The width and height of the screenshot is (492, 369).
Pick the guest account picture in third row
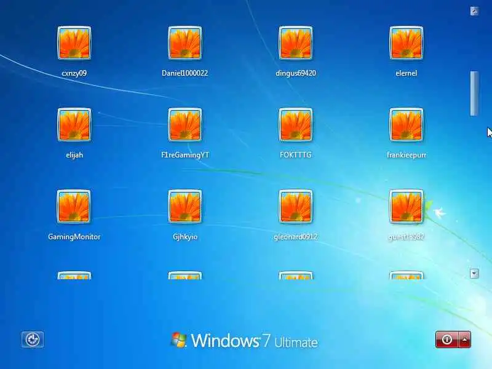click(407, 207)
